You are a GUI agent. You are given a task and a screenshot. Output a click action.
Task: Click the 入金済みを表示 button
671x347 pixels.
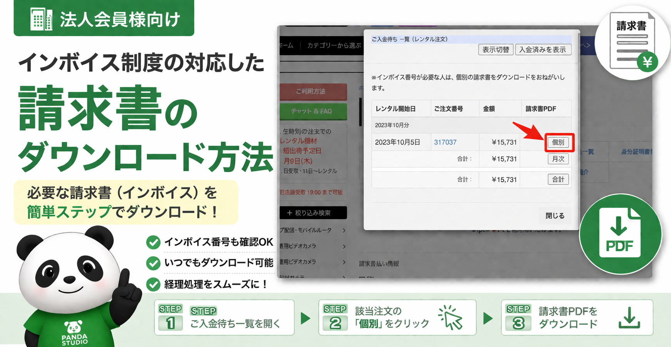[x=542, y=50]
